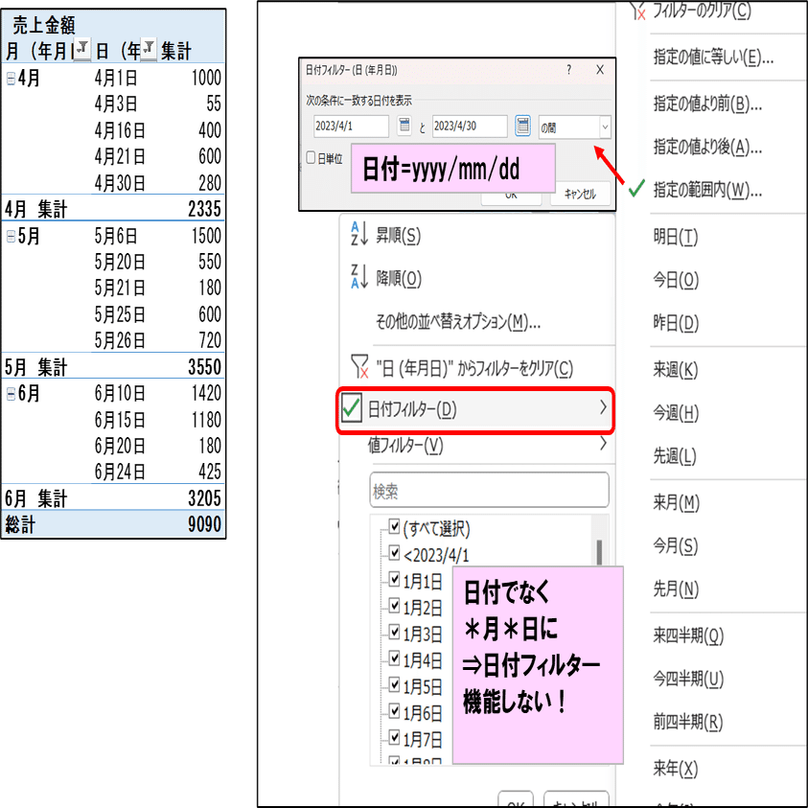The image size is (808, 808).
Task: Click the A-Z ascending sort icon
Action: pos(359,234)
